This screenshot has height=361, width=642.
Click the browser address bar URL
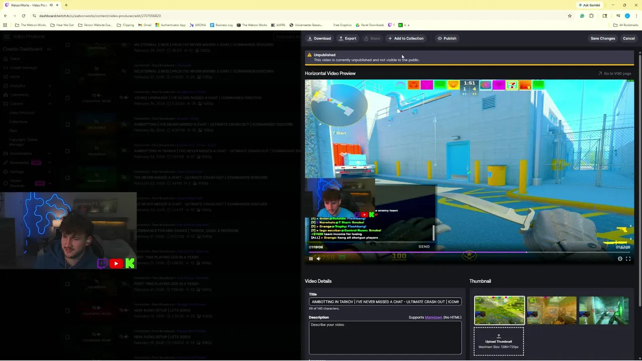(100, 16)
